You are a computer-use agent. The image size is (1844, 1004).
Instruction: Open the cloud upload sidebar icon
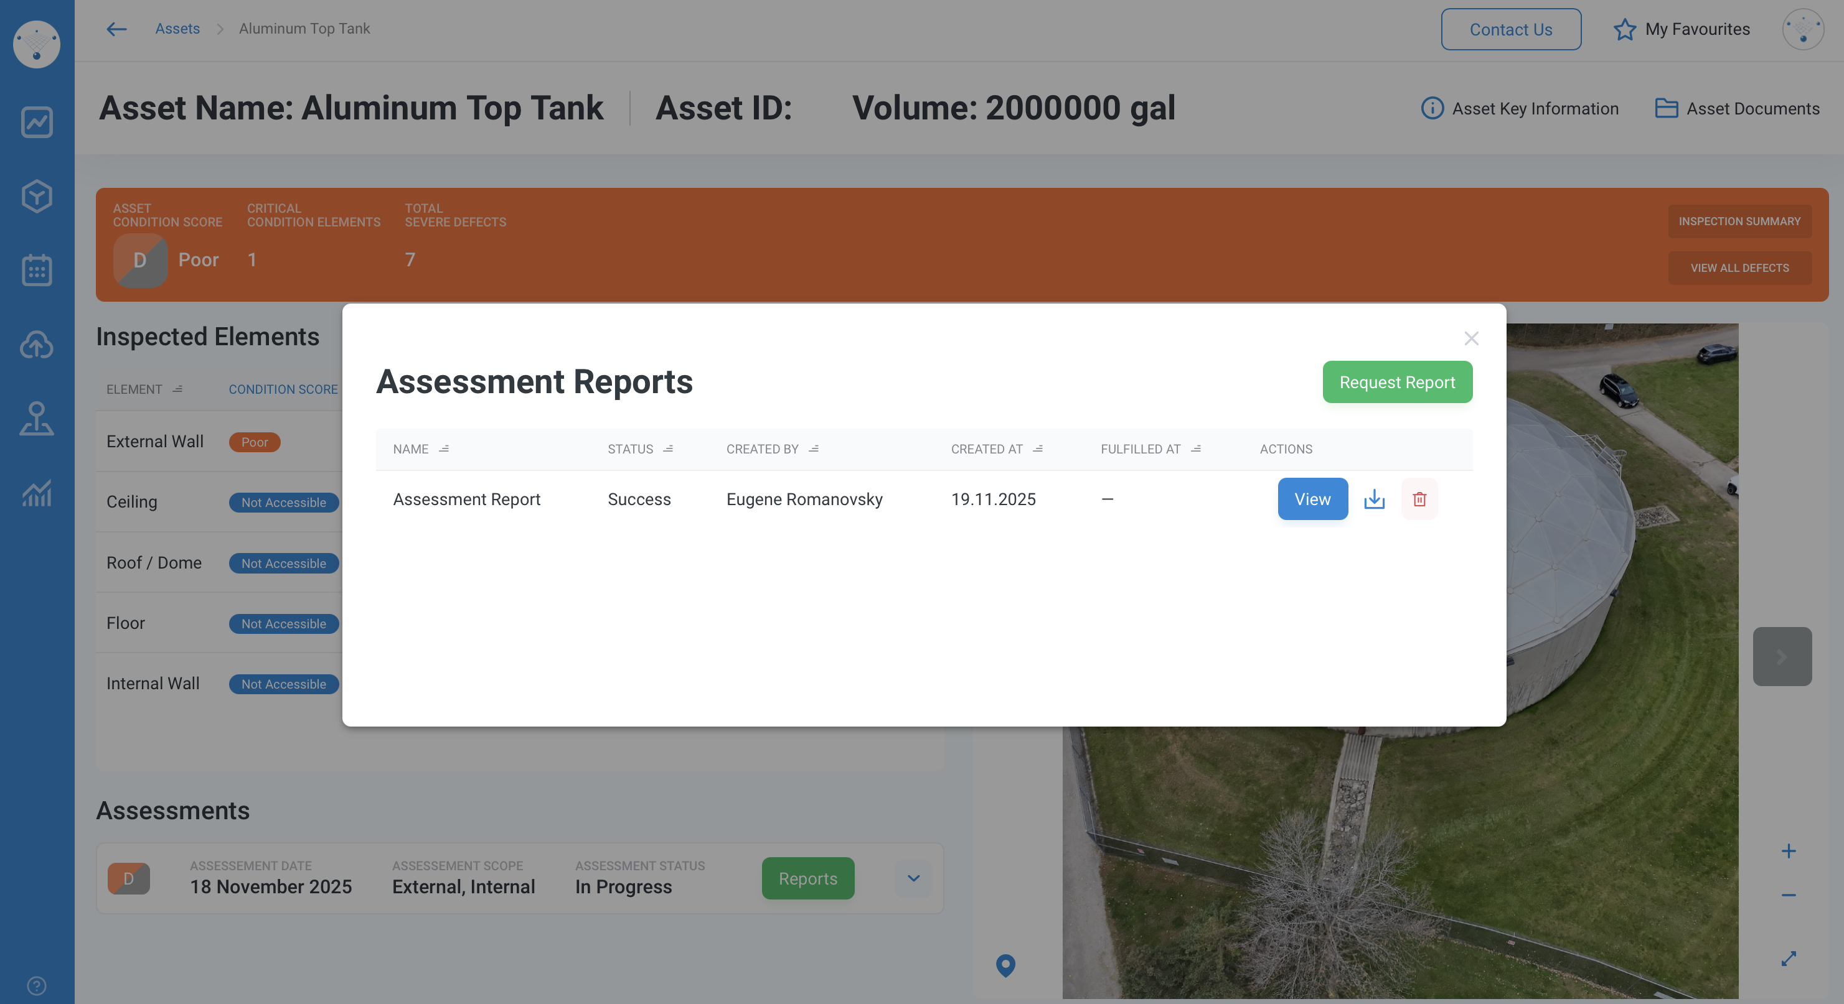[x=37, y=345]
